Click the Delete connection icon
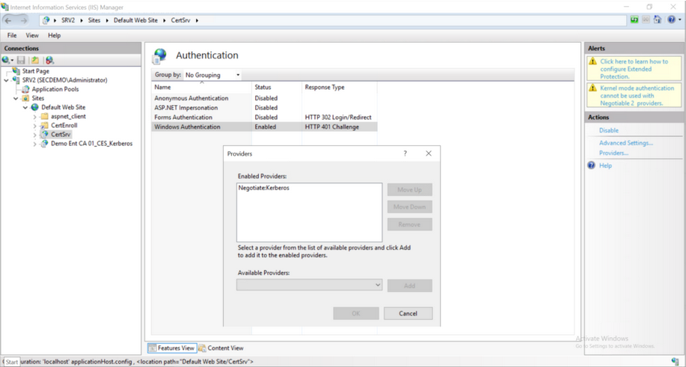Image resolution: width=686 pixels, height=367 pixels. (x=49, y=60)
